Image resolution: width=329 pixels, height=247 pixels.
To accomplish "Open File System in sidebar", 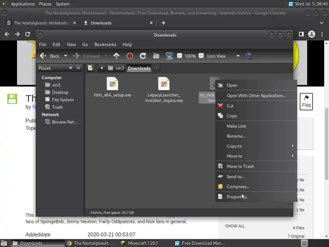I will (x=59, y=100).
